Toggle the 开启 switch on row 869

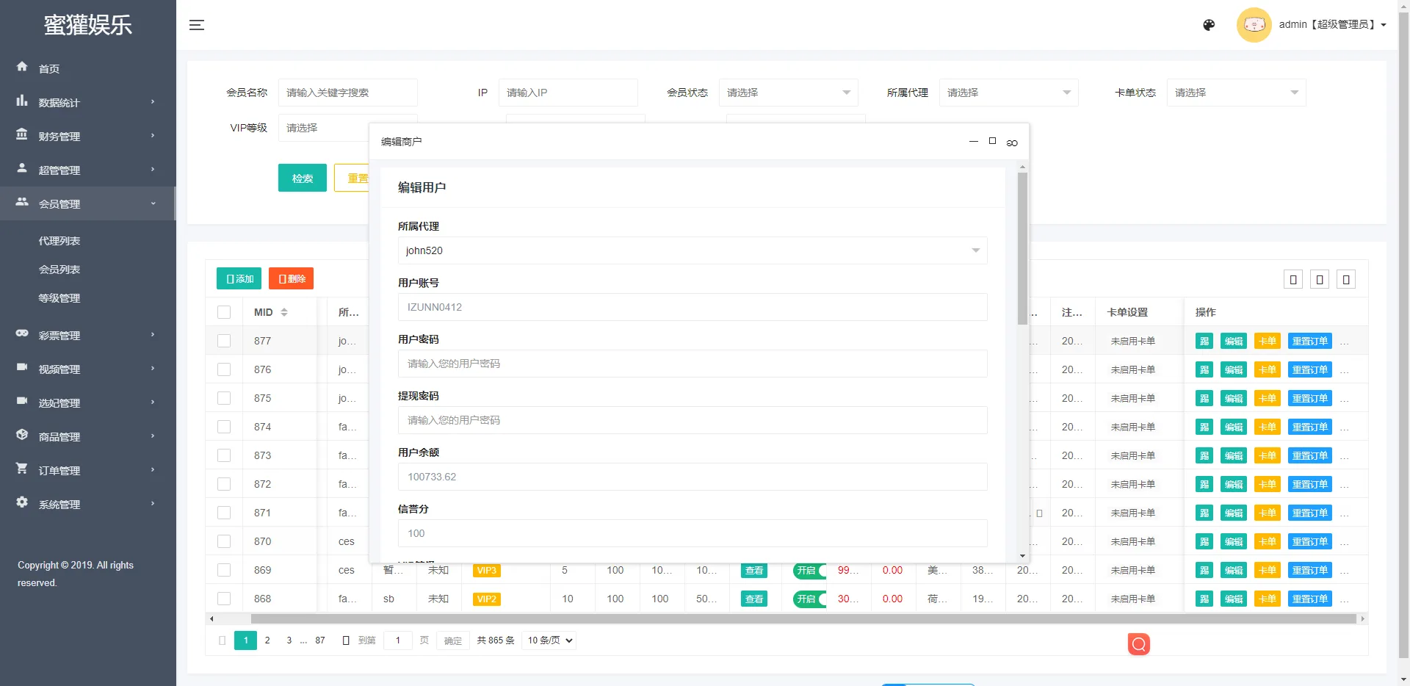(808, 570)
